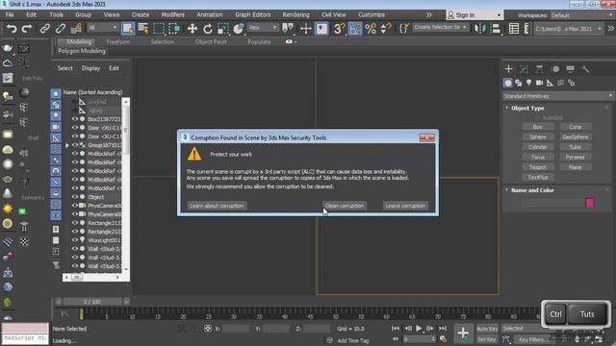The width and height of the screenshot is (616, 346).
Task: Toggle Auto Key mode
Action: tap(487, 329)
